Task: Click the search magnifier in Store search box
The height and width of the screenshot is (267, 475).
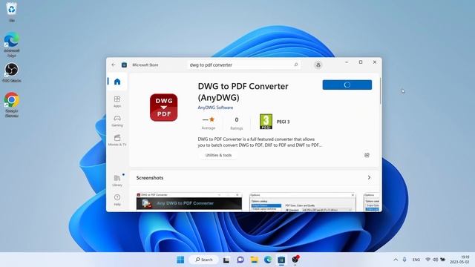Action: click(296, 65)
